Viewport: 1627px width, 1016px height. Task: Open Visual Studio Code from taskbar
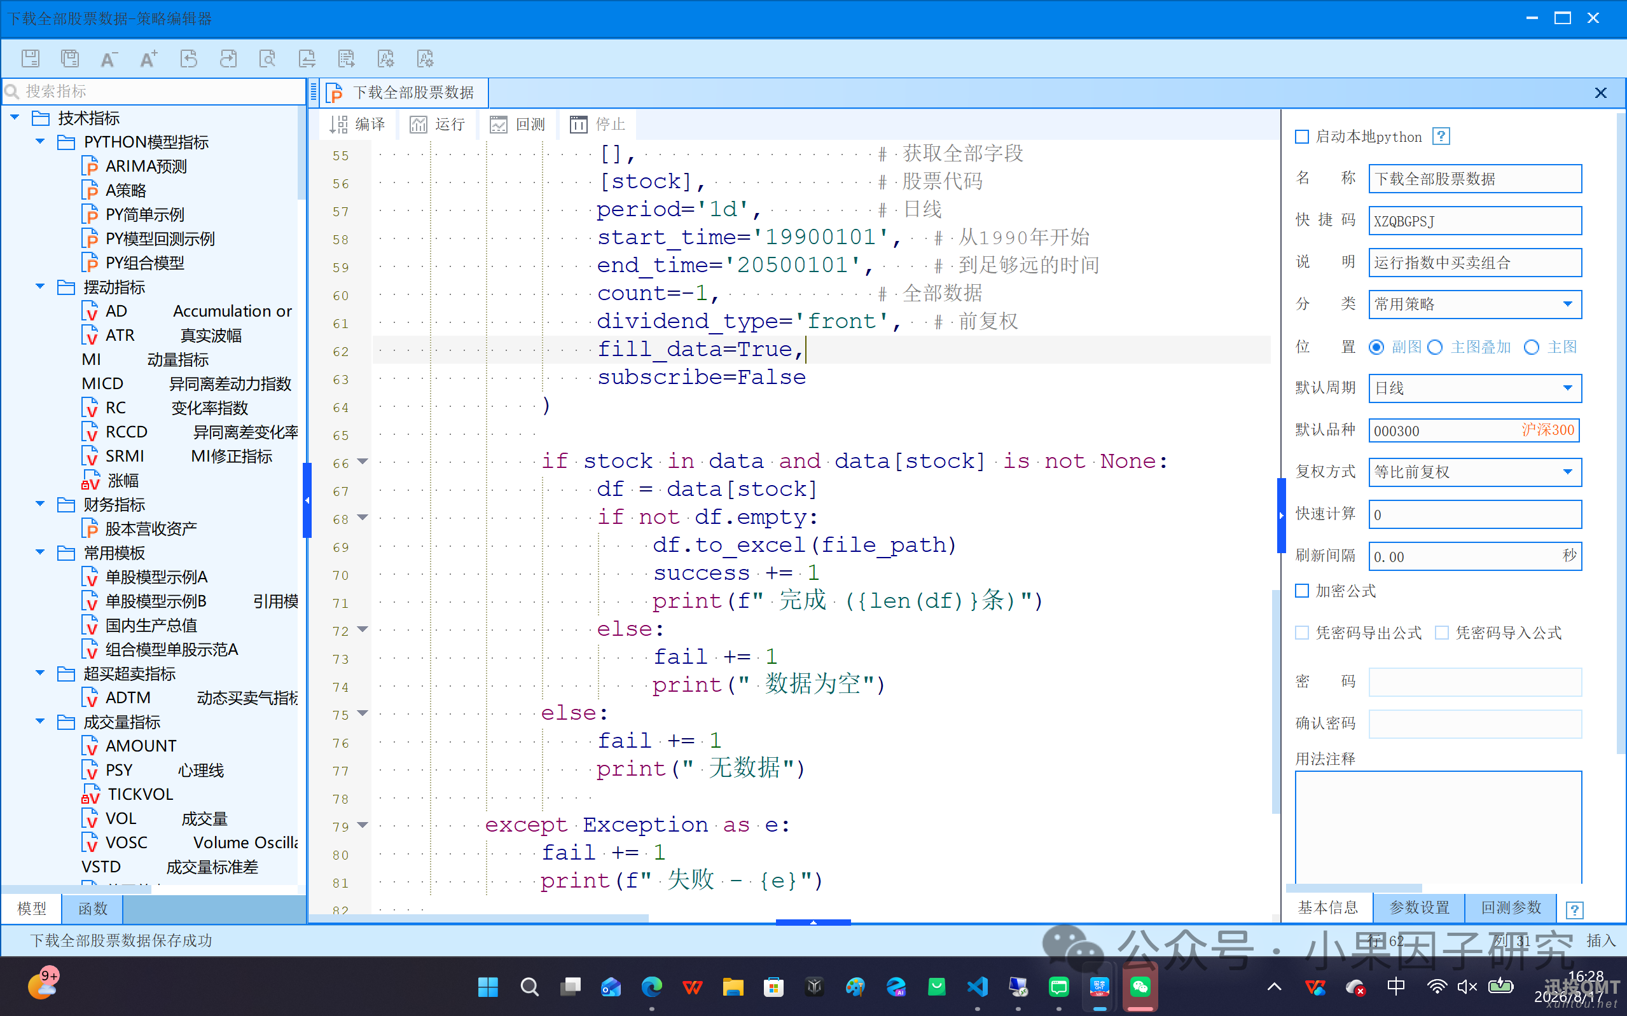[x=977, y=986]
